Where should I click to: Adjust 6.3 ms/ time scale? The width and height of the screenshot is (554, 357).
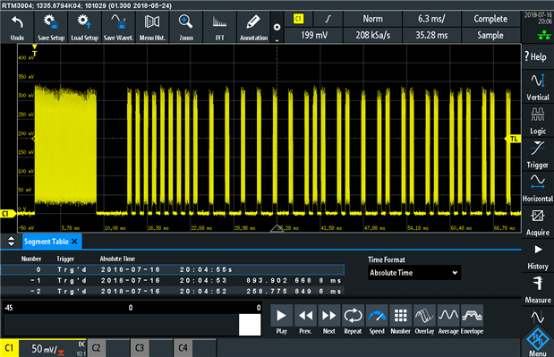tap(431, 19)
